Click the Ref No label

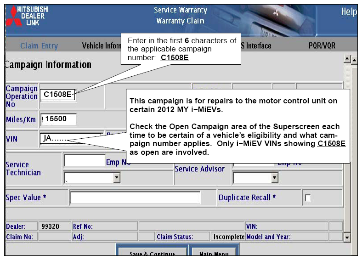pyautogui.click(x=83, y=226)
